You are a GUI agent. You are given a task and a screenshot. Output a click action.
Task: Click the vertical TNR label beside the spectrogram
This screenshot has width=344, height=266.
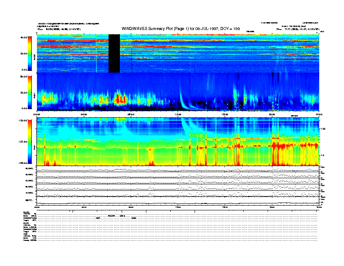(34, 149)
